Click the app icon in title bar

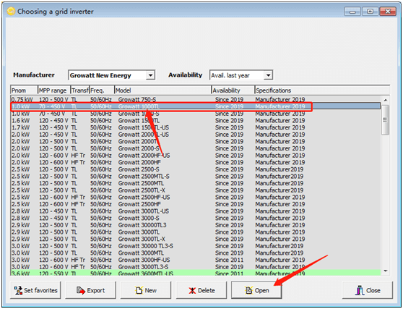(x=11, y=12)
